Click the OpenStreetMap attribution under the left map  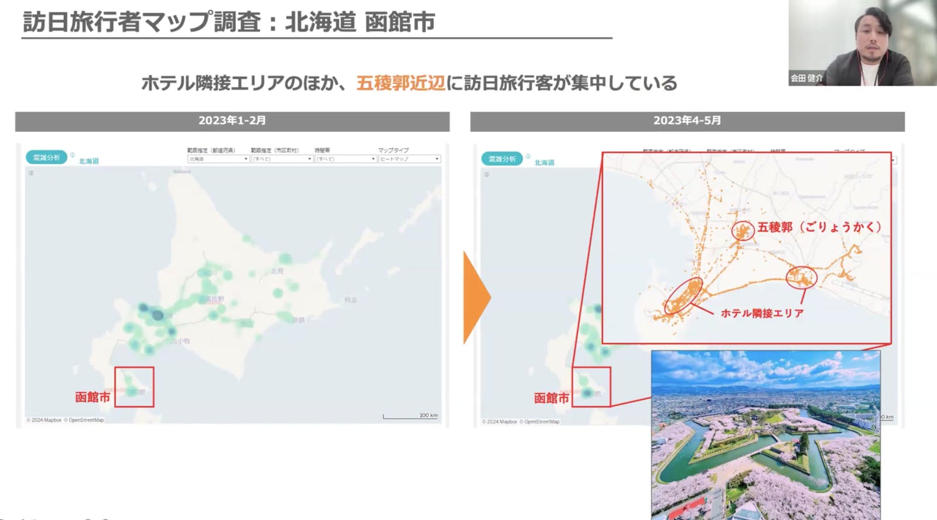click(x=84, y=420)
